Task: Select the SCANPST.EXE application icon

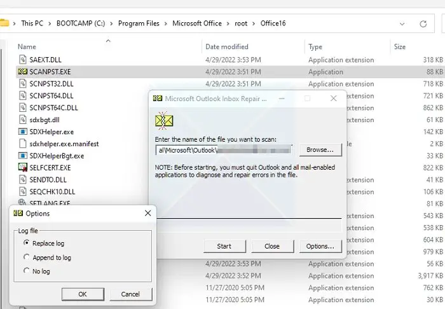Action: pyautogui.click(x=23, y=72)
